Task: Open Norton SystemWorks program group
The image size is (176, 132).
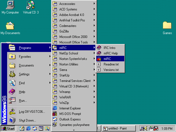Action: click(74, 59)
